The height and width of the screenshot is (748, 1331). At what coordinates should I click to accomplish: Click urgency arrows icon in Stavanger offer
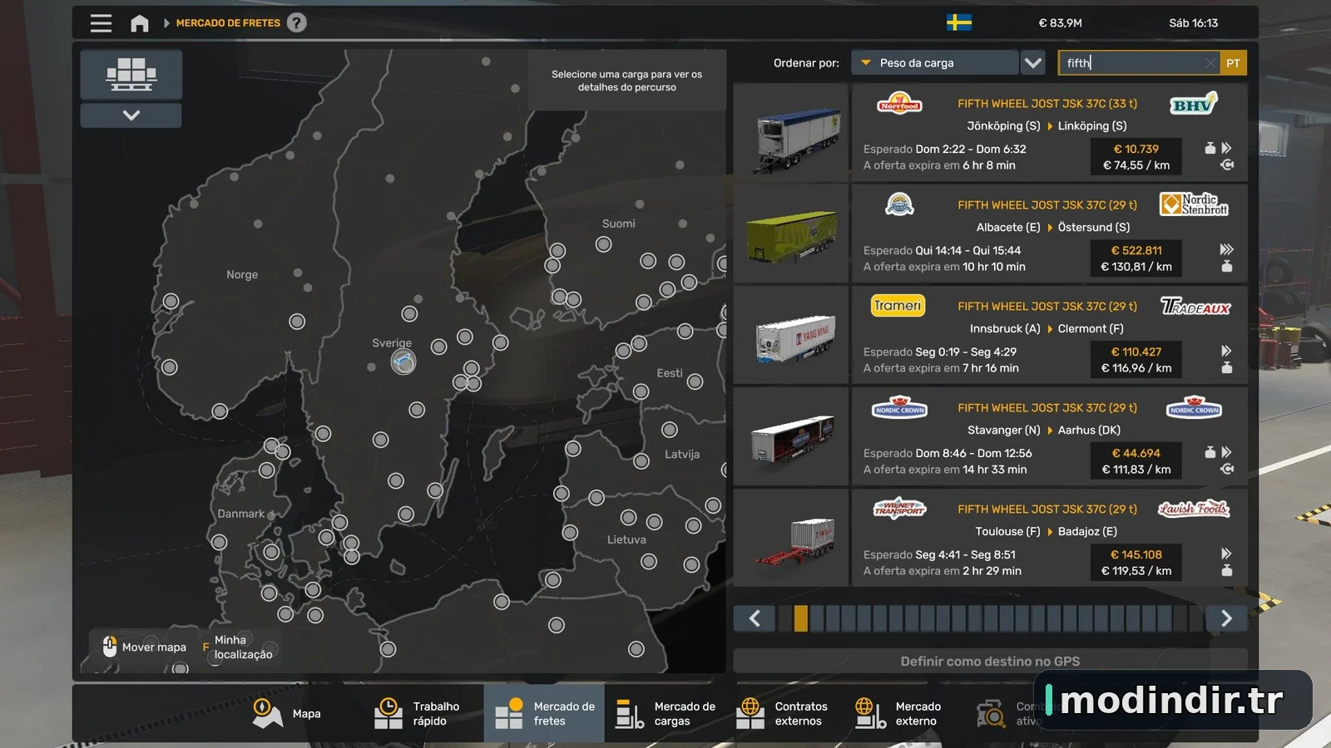click(x=1226, y=452)
